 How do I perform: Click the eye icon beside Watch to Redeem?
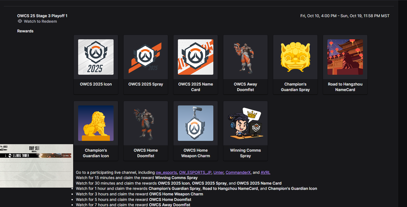(20, 21)
